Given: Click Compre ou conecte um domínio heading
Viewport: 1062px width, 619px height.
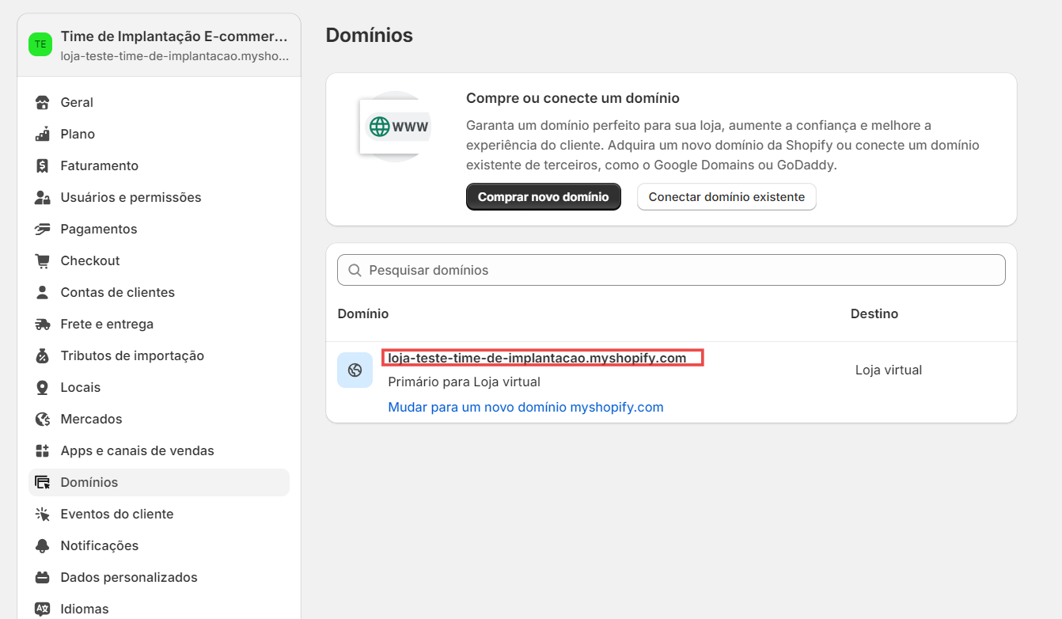Looking at the screenshot, I should [573, 99].
